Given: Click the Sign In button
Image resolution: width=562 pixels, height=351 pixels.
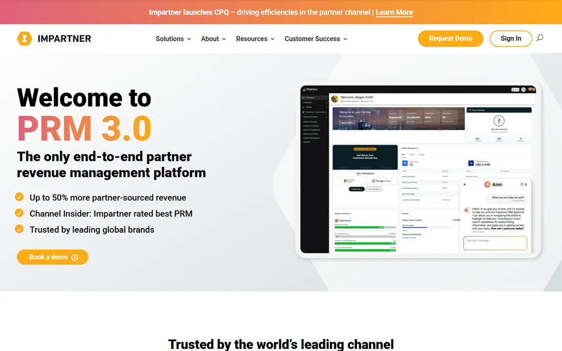Looking at the screenshot, I should point(511,39).
